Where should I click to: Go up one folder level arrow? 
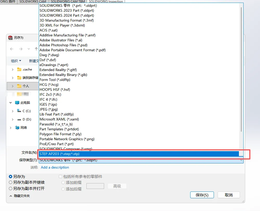(36, 49)
